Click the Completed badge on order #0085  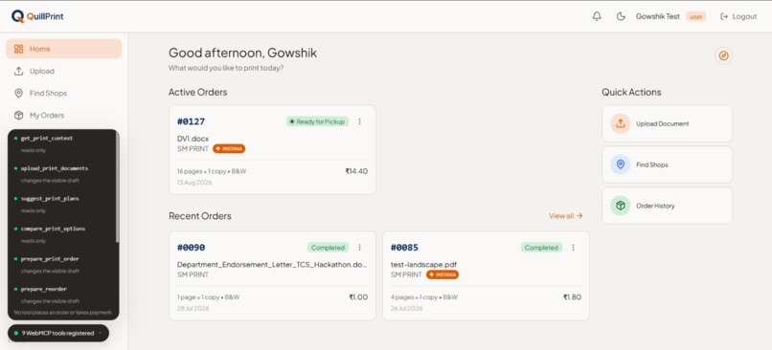pos(541,248)
